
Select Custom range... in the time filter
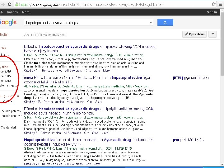pos(8,86)
